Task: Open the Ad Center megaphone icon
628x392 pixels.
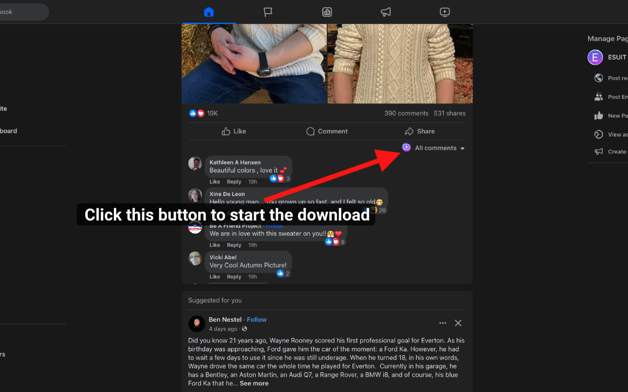Action: pyautogui.click(x=386, y=12)
